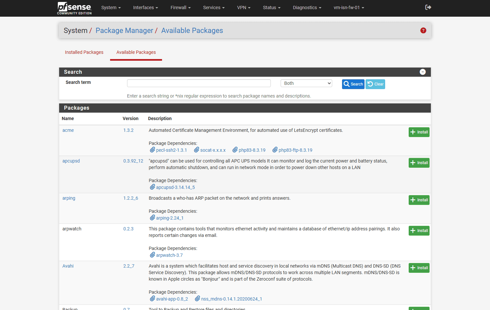Click the Description column header

pyautogui.click(x=160, y=118)
